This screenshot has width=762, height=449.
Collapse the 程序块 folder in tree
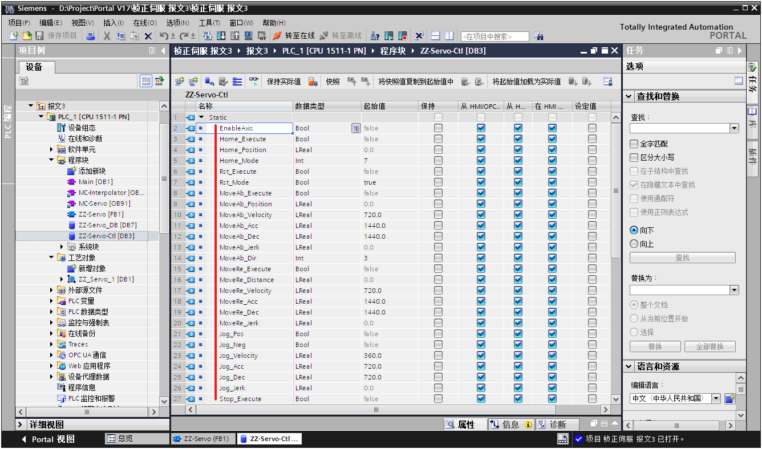click(x=51, y=160)
